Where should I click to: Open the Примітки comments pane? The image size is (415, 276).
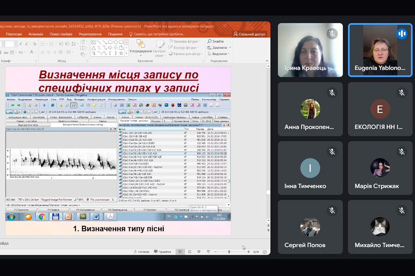point(162,252)
